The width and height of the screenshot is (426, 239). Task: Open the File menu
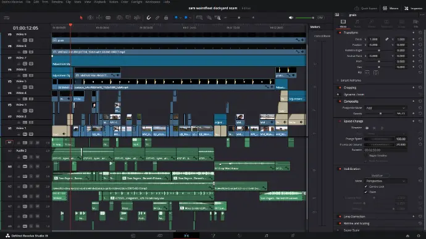(28, 2)
